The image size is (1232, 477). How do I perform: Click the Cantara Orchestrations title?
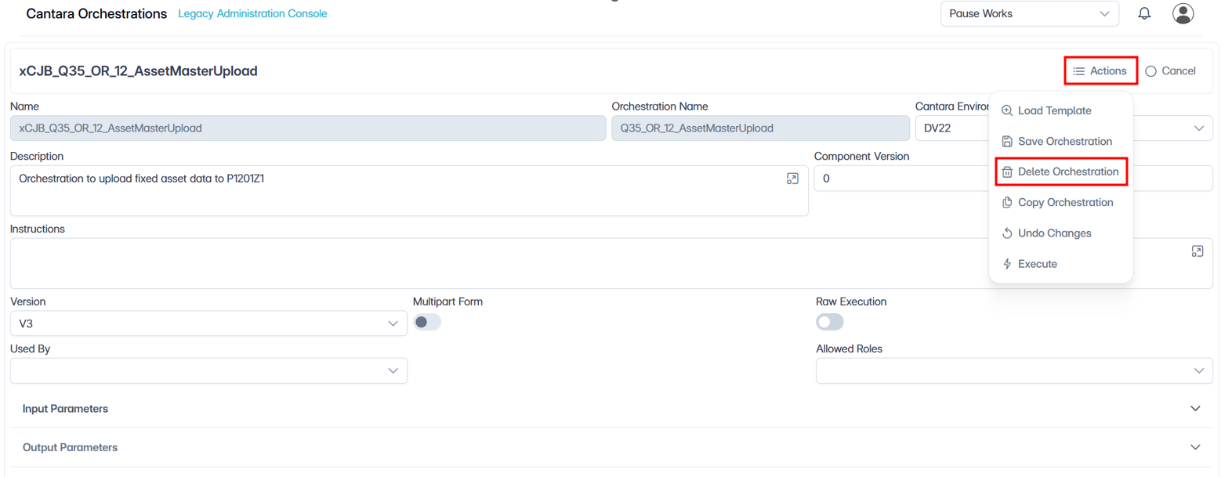pyautogui.click(x=96, y=13)
